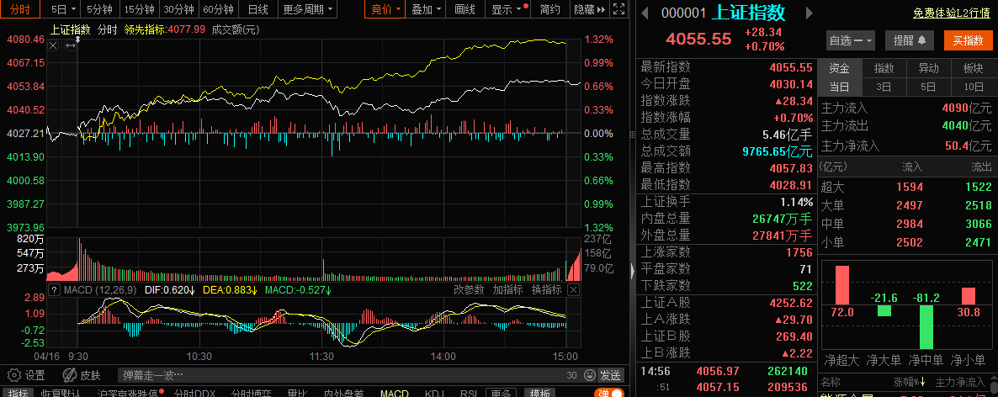Switch to 日线 daily chart
998x397 pixels.
click(257, 9)
